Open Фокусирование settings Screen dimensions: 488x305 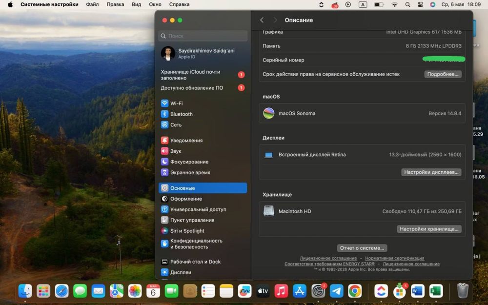click(203, 162)
